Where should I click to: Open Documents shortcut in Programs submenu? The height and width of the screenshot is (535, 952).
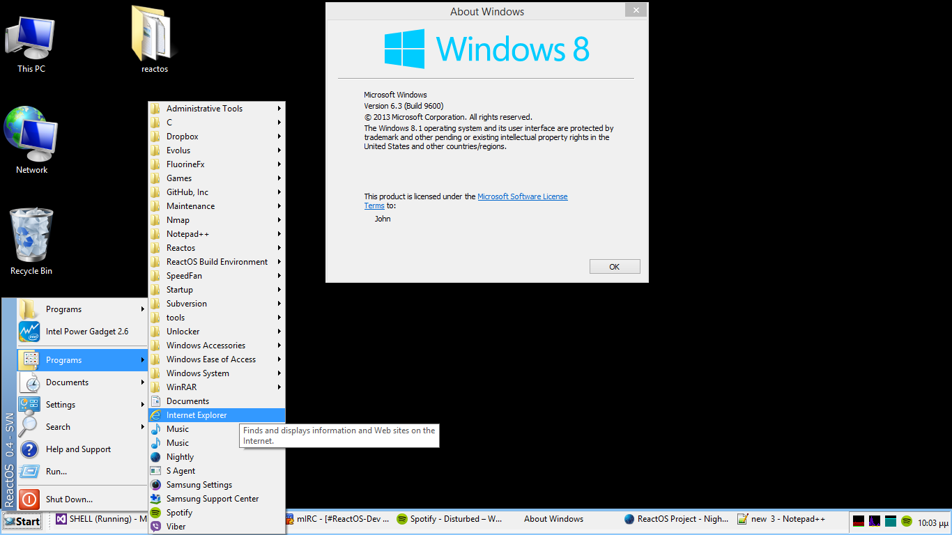coord(217,401)
